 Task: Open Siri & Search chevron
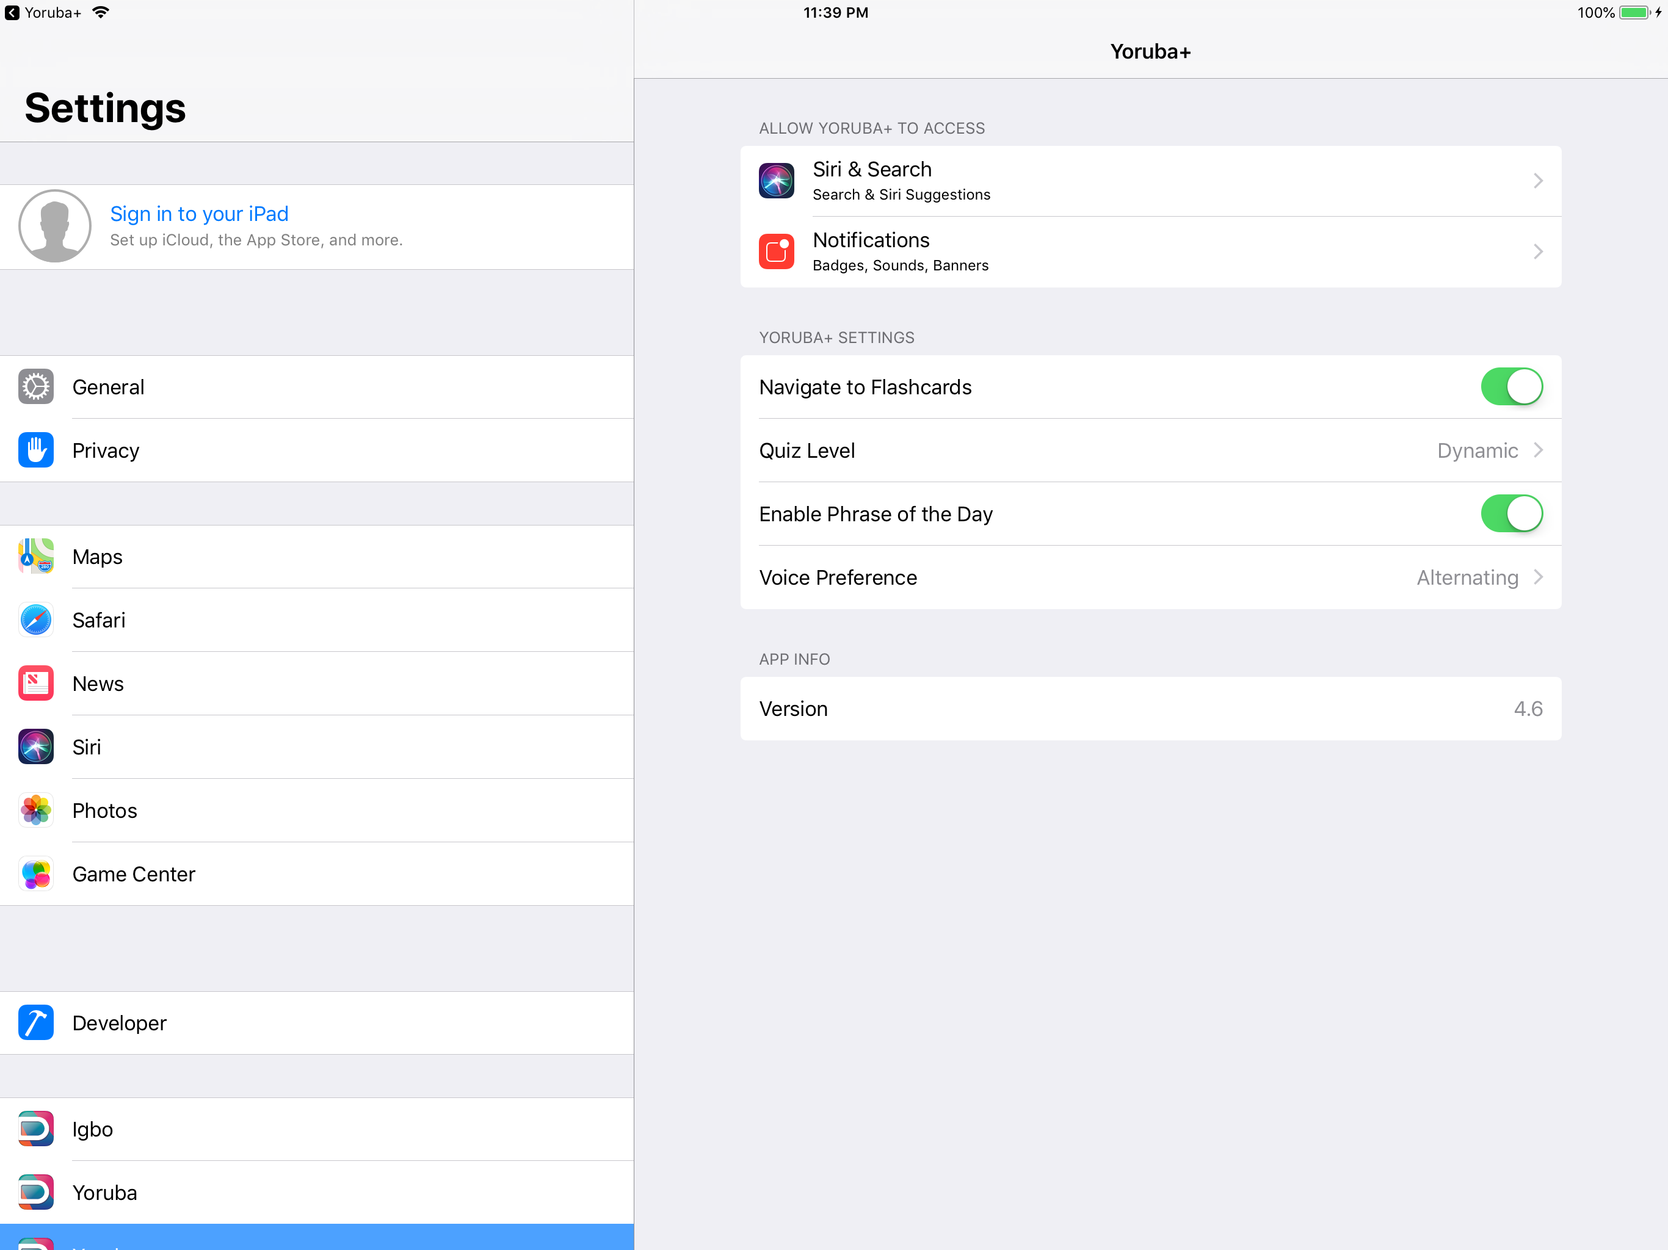pos(1537,181)
